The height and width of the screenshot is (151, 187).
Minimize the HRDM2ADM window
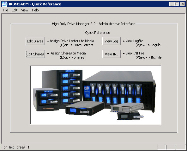[x=172, y=4]
